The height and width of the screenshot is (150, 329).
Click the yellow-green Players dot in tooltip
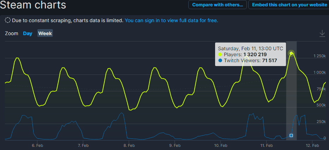(220, 55)
